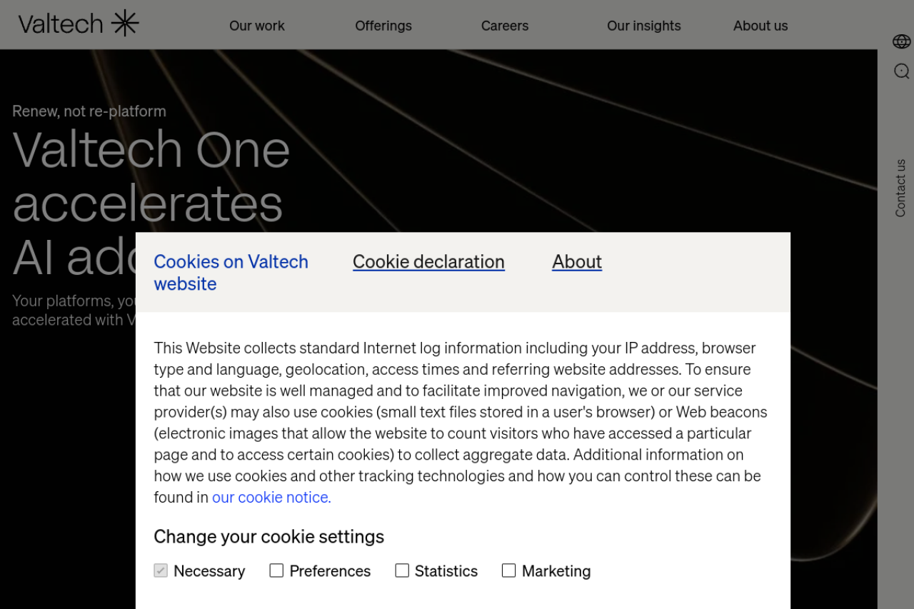This screenshot has width=914, height=609.
Task: Open the Careers menu item
Action: pos(505,26)
